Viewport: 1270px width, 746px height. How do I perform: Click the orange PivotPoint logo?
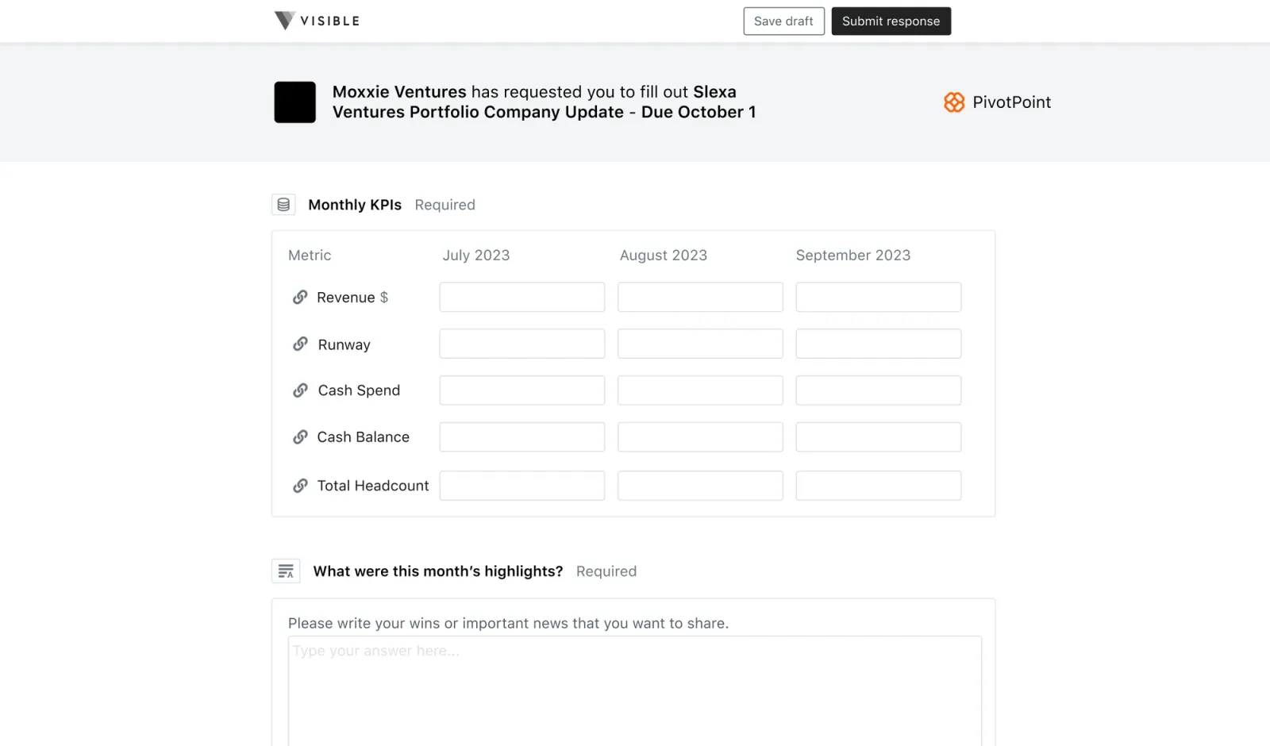(954, 102)
